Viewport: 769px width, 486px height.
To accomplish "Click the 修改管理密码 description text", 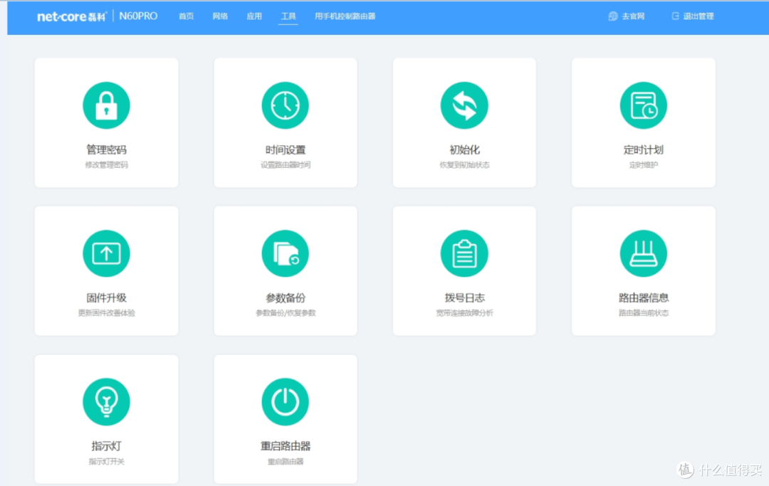I will point(106,164).
